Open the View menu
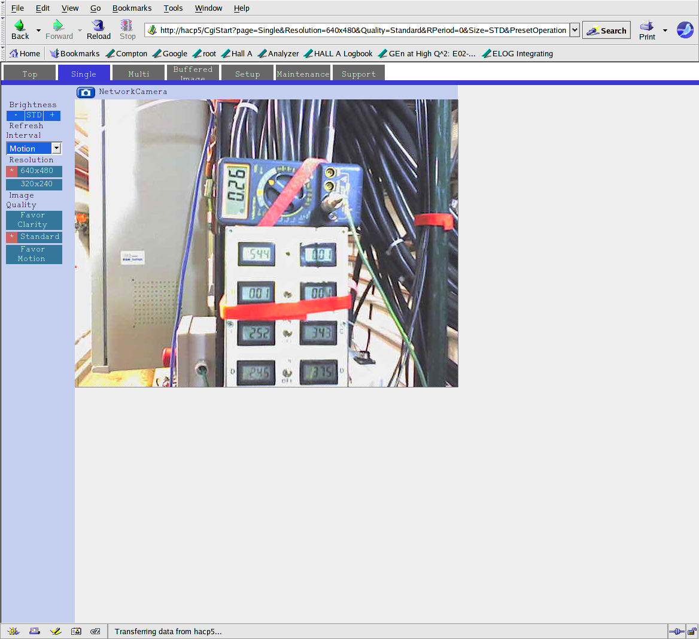The image size is (699, 639). pyautogui.click(x=70, y=8)
